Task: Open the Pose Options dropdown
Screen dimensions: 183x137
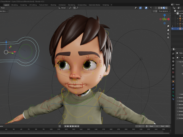Action: [164, 11]
